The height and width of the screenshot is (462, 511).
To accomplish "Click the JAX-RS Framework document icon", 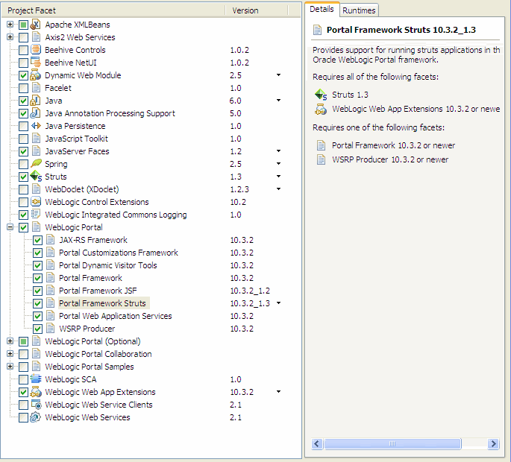I will (x=50, y=240).
